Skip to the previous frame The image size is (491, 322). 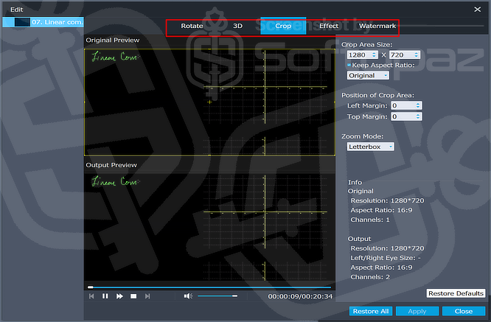pos(91,296)
